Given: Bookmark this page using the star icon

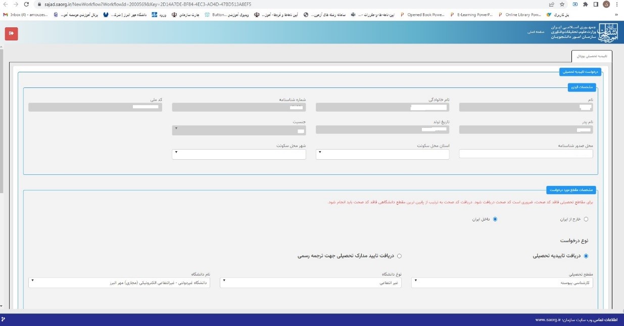Looking at the screenshot, I should [563, 4].
